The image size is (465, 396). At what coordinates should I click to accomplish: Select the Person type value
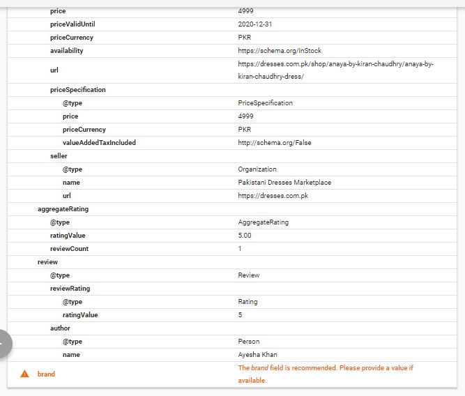(x=248, y=342)
